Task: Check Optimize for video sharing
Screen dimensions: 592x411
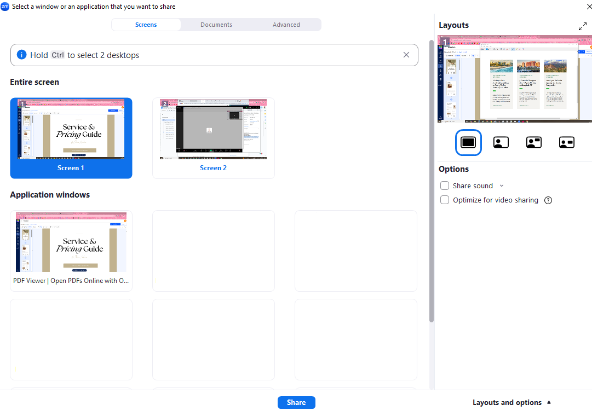Action: [444, 200]
